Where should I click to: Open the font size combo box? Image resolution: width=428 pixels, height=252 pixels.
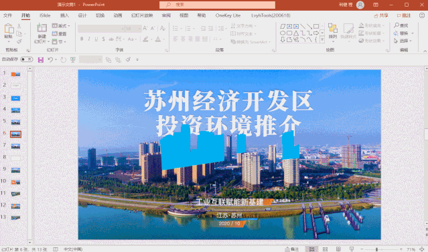[133, 28]
